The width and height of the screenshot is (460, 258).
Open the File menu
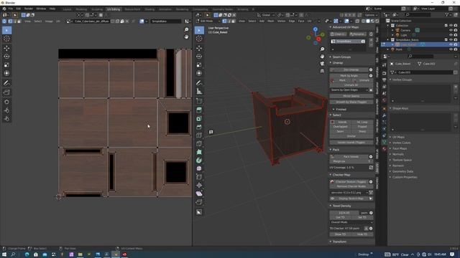pos(11,9)
